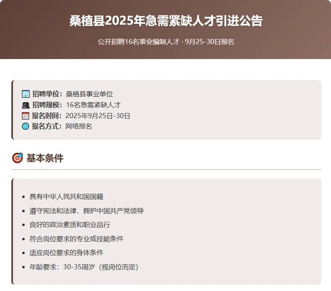
Task: Click the value 网络报名
Action: click(x=79, y=126)
